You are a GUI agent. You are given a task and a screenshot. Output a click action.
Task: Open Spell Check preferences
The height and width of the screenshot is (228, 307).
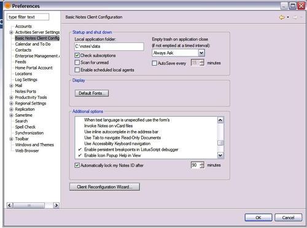click(x=25, y=127)
